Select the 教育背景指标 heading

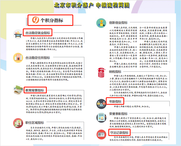point(35,90)
